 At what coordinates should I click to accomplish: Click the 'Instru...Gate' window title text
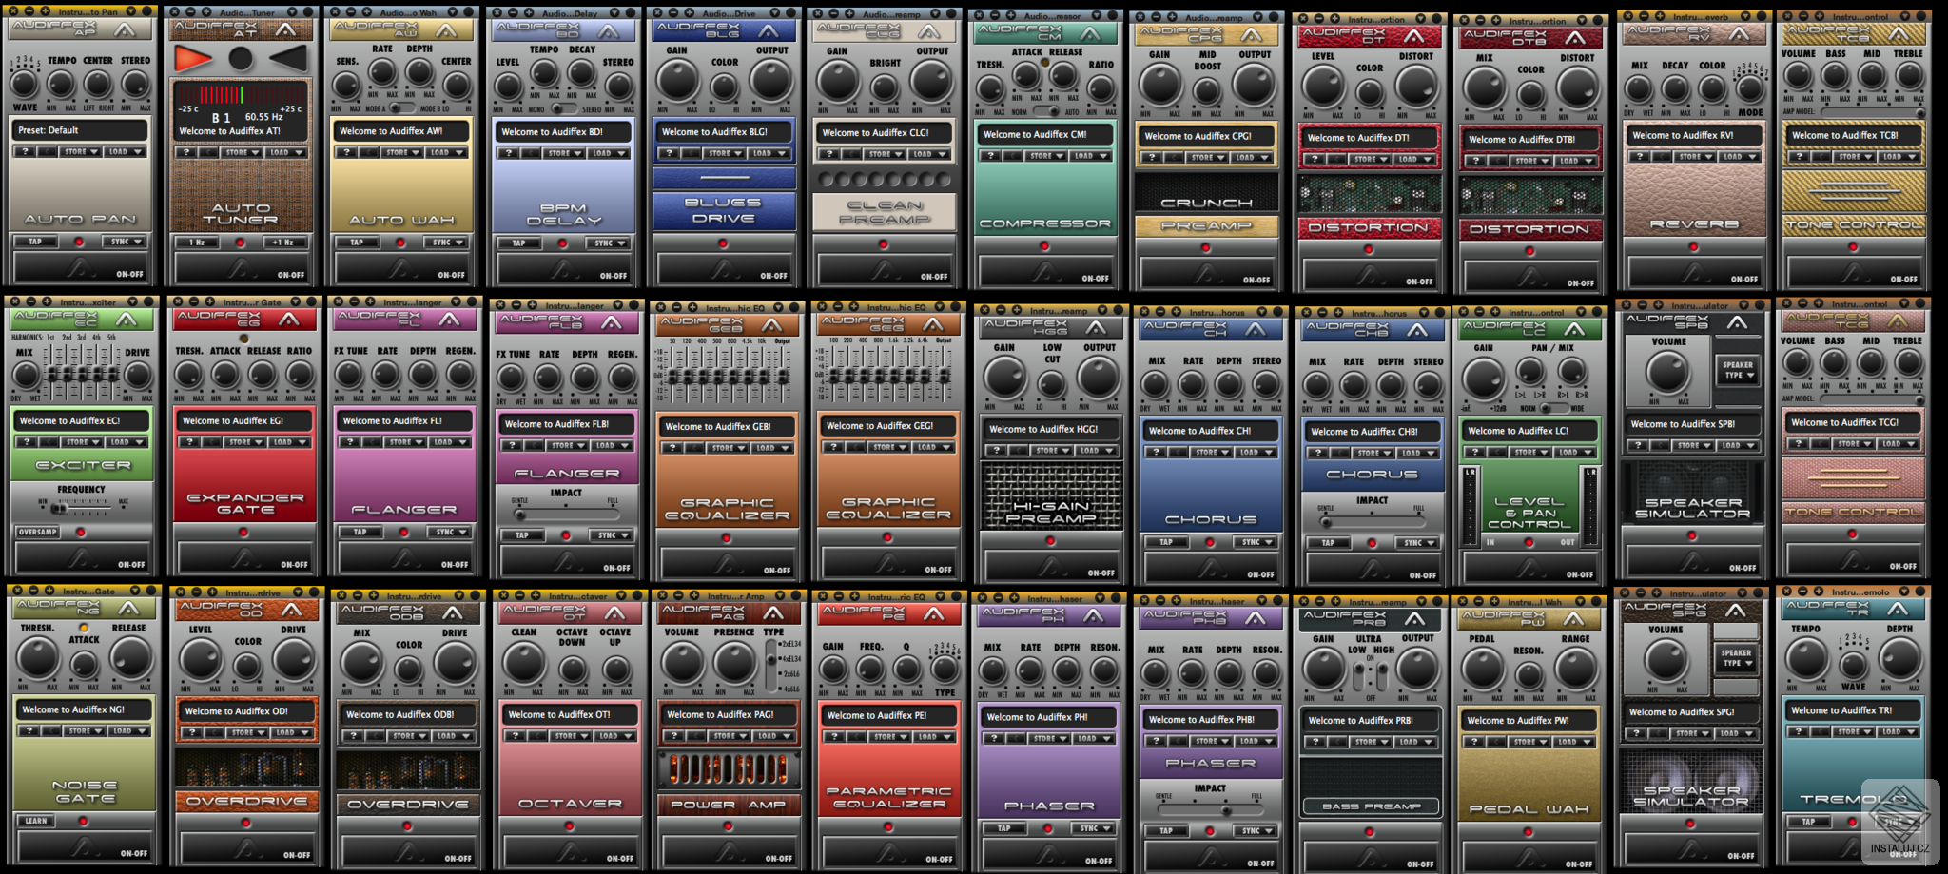[x=88, y=591]
